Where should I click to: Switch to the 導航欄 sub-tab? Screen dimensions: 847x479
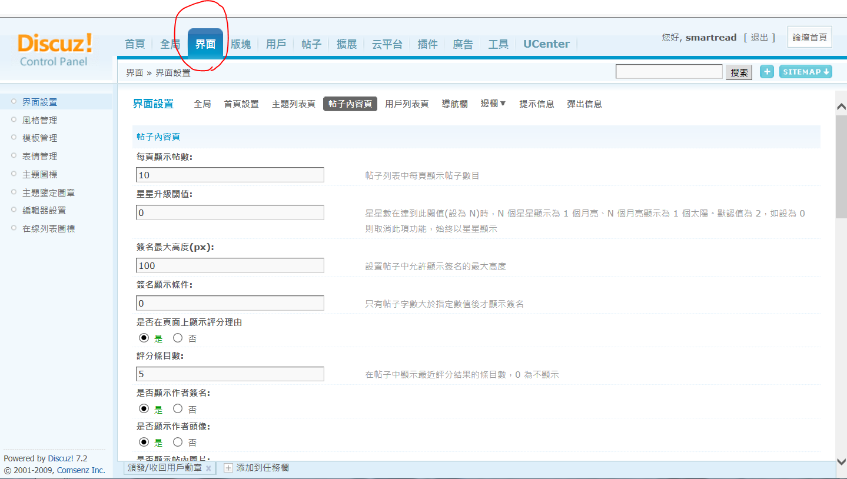[454, 104]
